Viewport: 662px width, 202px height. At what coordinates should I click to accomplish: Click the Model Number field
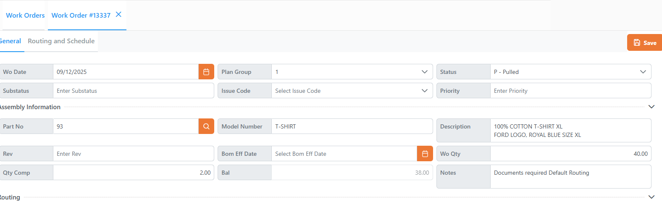[352, 126]
